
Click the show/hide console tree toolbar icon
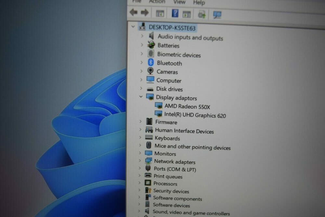(160, 14)
